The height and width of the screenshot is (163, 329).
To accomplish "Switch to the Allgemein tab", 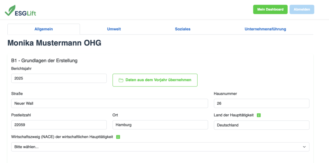I will pos(44,29).
